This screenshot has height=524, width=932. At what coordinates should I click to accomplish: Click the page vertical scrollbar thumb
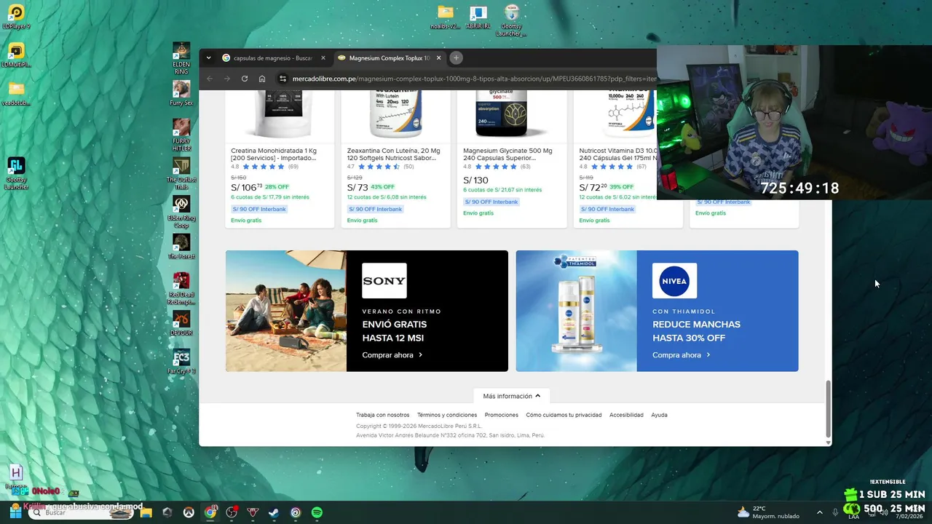pyautogui.click(x=828, y=408)
